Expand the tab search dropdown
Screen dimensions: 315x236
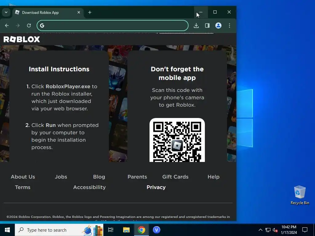[x=6, y=12]
